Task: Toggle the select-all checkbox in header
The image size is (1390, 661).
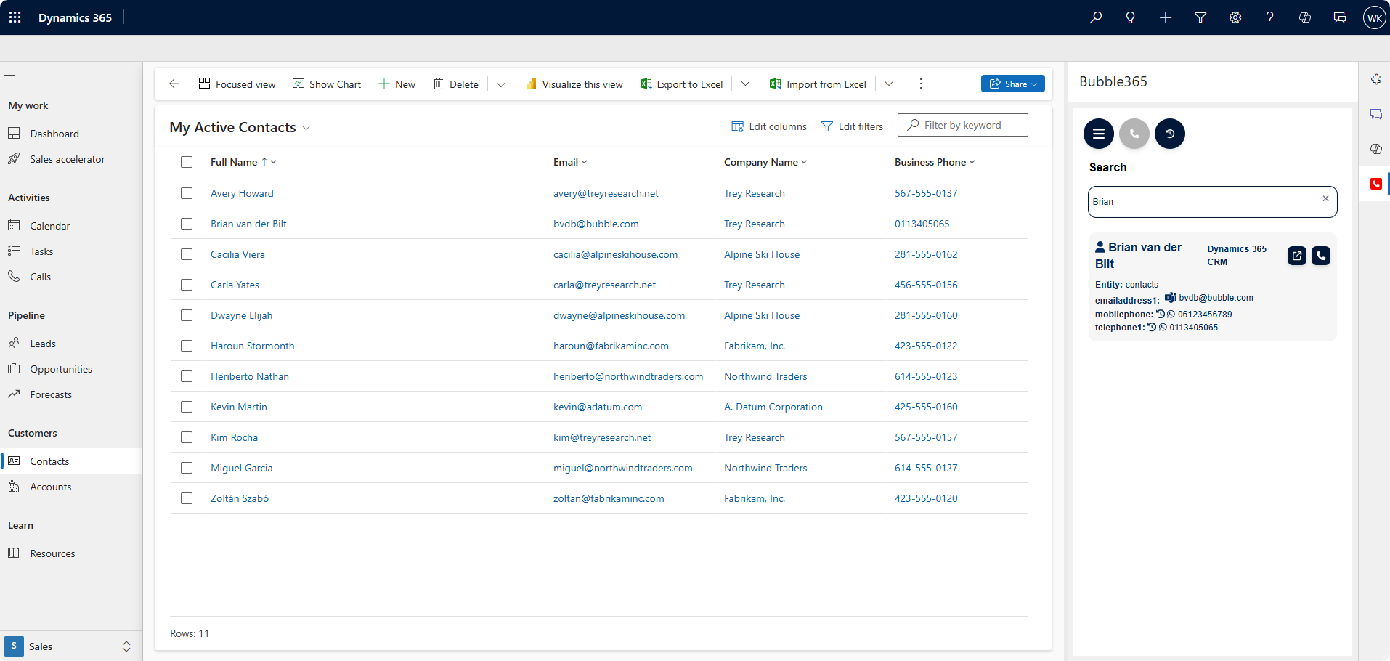Action: click(x=187, y=162)
